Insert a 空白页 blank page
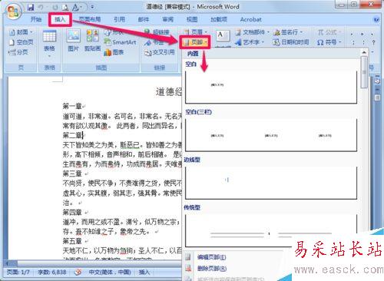 21,42
